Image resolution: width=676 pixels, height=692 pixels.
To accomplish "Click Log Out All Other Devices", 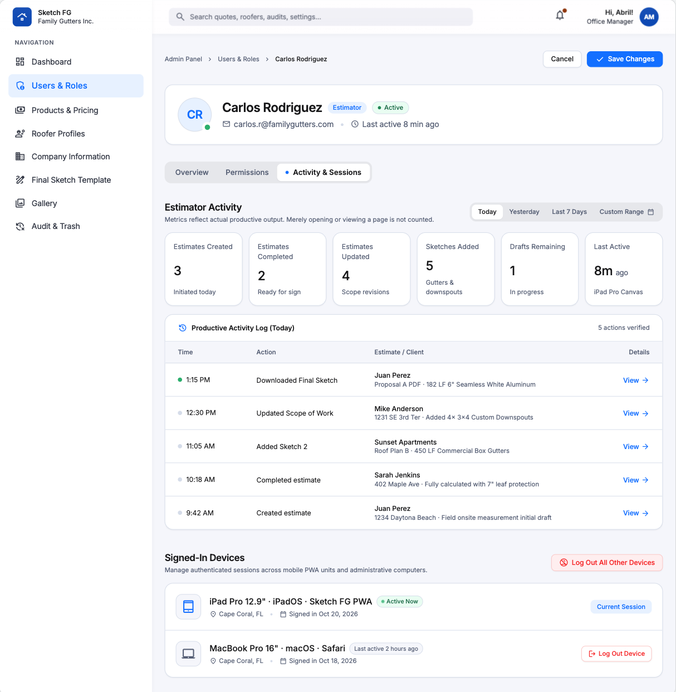I will 607,563.
